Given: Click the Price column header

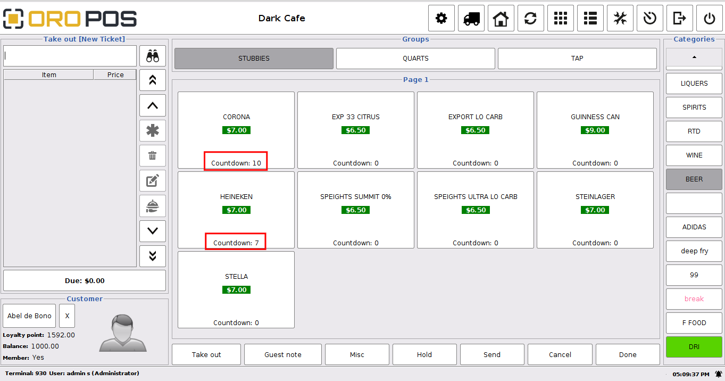Looking at the screenshot, I should pos(115,75).
